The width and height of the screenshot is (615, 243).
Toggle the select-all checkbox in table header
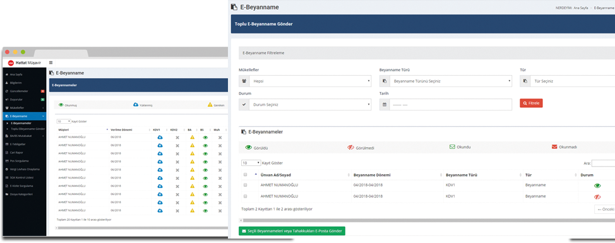coord(246,175)
